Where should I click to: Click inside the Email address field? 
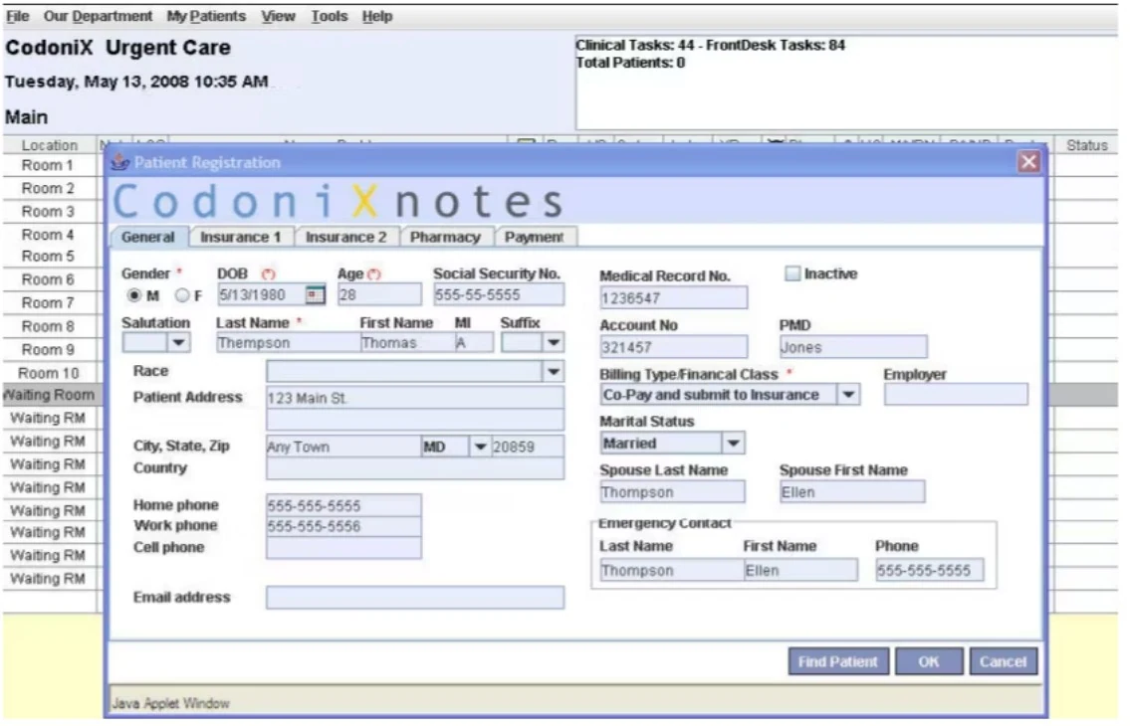pos(413,598)
